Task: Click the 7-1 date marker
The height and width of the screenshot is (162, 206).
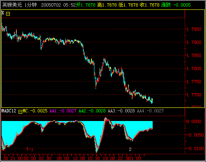Action: 30,149
